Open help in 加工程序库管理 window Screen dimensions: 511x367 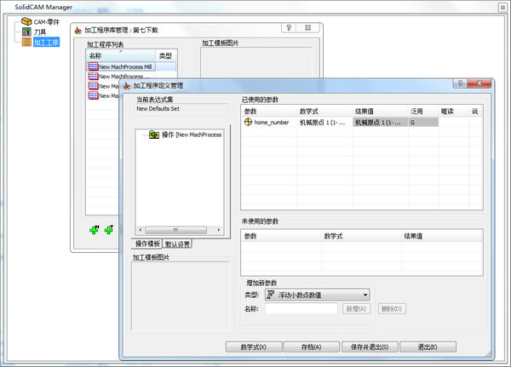[289, 28]
